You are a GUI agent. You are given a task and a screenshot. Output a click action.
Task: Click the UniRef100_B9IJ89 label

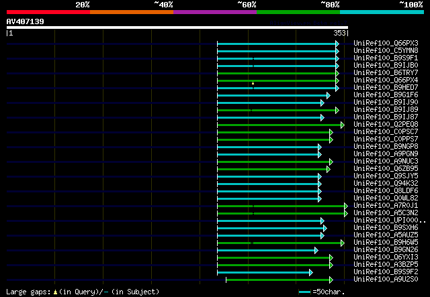click(386, 110)
